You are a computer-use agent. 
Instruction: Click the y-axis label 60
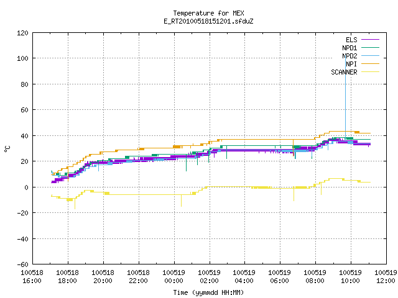point(24,110)
